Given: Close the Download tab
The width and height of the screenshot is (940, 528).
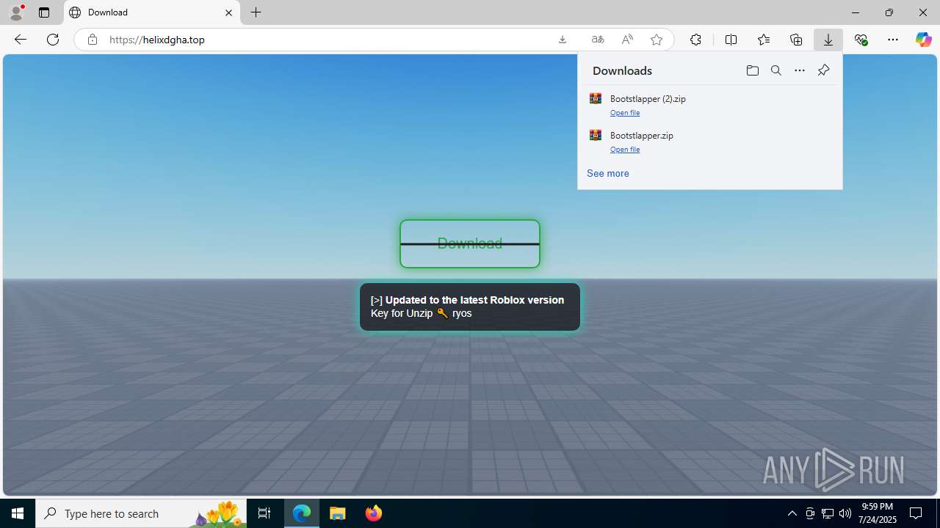Looking at the screenshot, I should point(228,12).
